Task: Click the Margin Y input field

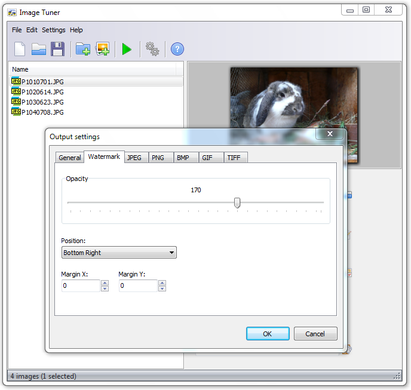Action: 138,285
